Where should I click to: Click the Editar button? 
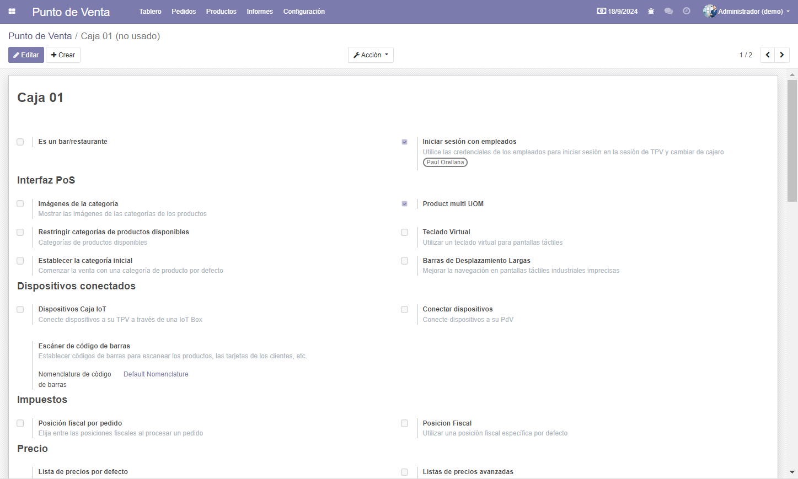click(26, 55)
